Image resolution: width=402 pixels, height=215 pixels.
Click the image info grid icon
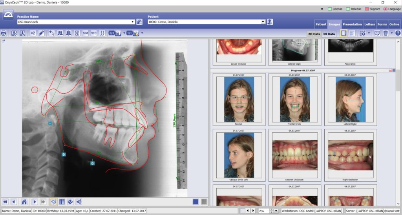[362, 33]
